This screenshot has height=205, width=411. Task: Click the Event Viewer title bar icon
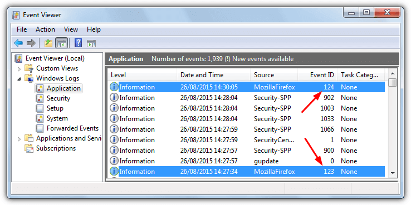tap(16, 15)
